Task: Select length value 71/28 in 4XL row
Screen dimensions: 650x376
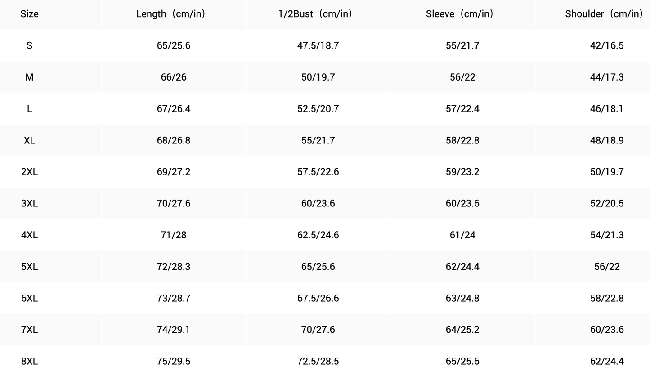Action: (174, 235)
